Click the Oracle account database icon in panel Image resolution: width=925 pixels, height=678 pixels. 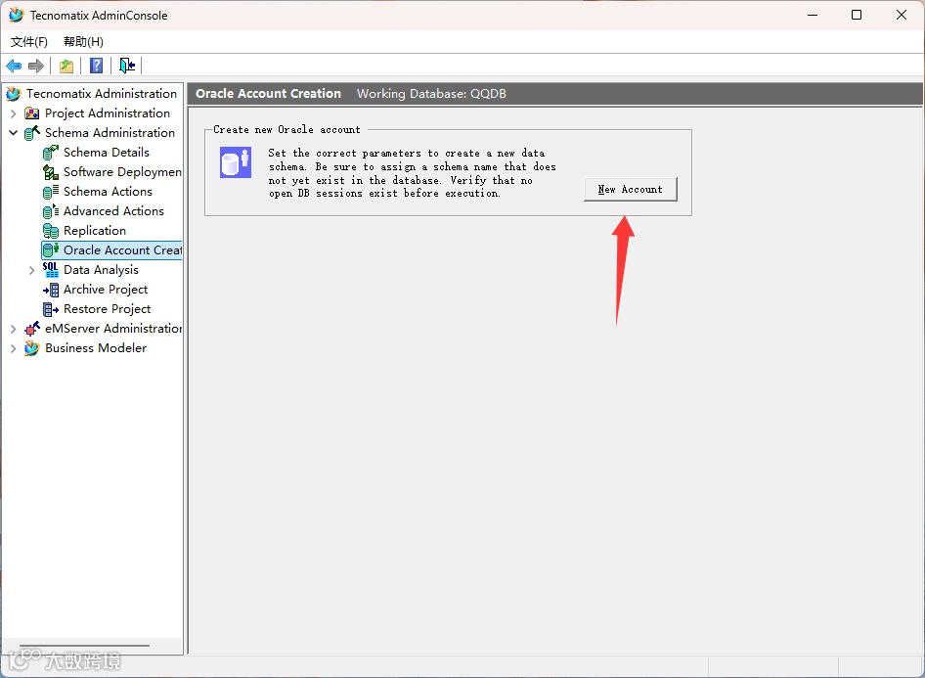point(236,162)
